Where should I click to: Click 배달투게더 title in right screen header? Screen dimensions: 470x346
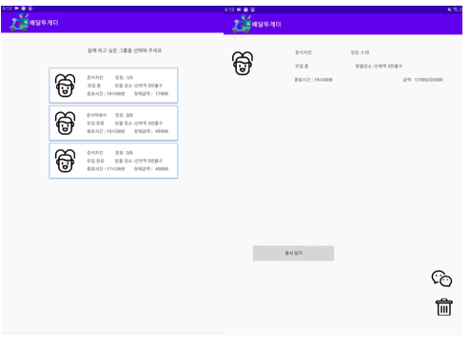point(266,25)
